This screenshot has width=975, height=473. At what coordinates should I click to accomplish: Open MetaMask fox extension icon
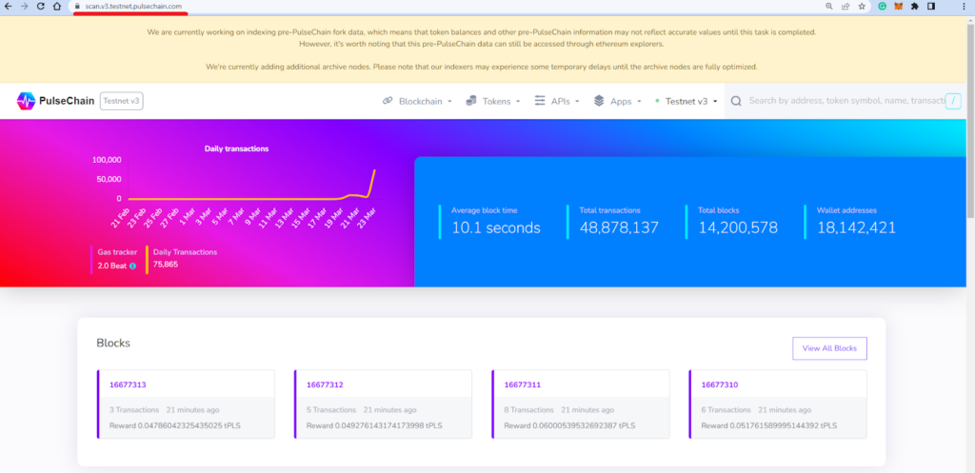click(x=899, y=7)
